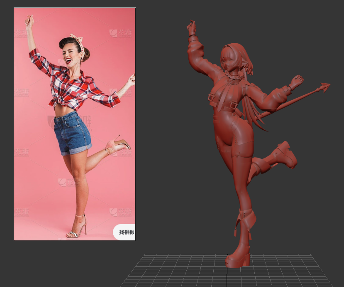Click the 找相似 button on the photo
The image size is (344, 287).
pyautogui.click(x=126, y=232)
